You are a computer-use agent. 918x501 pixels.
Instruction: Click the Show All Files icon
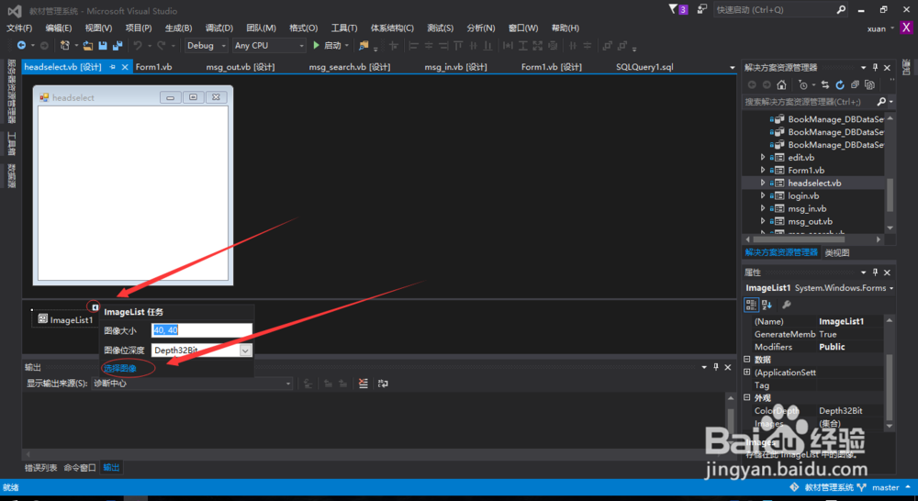pyautogui.click(x=869, y=84)
